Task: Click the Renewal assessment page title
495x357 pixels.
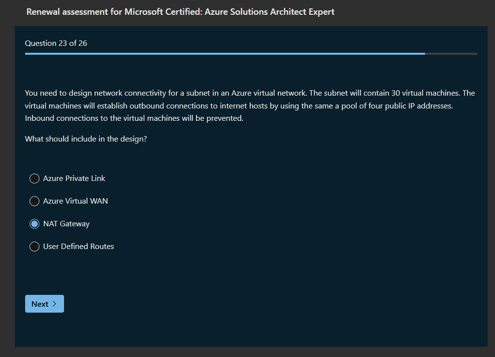Action: click(x=180, y=11)
